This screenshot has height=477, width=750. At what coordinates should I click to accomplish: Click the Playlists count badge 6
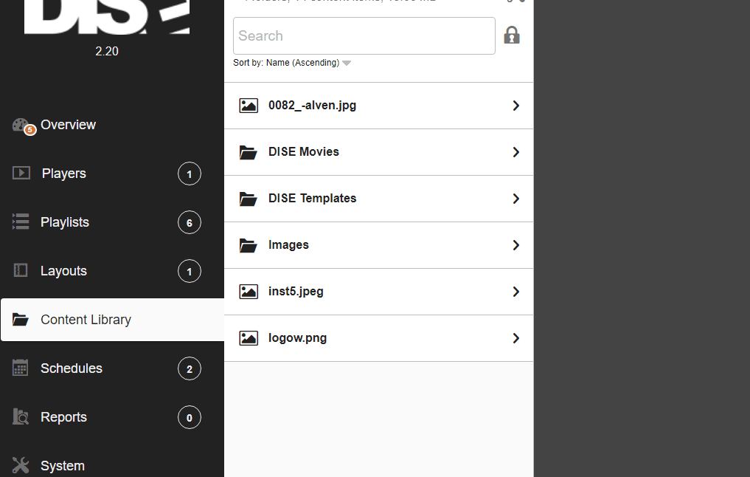click(x=190, y=223)
